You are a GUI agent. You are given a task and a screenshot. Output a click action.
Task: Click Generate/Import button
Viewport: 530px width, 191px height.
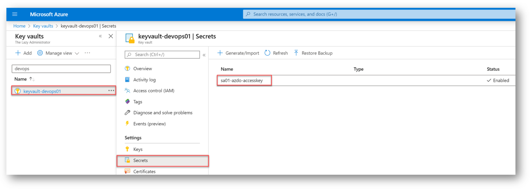pyautogui.click(x=238, y=53)
